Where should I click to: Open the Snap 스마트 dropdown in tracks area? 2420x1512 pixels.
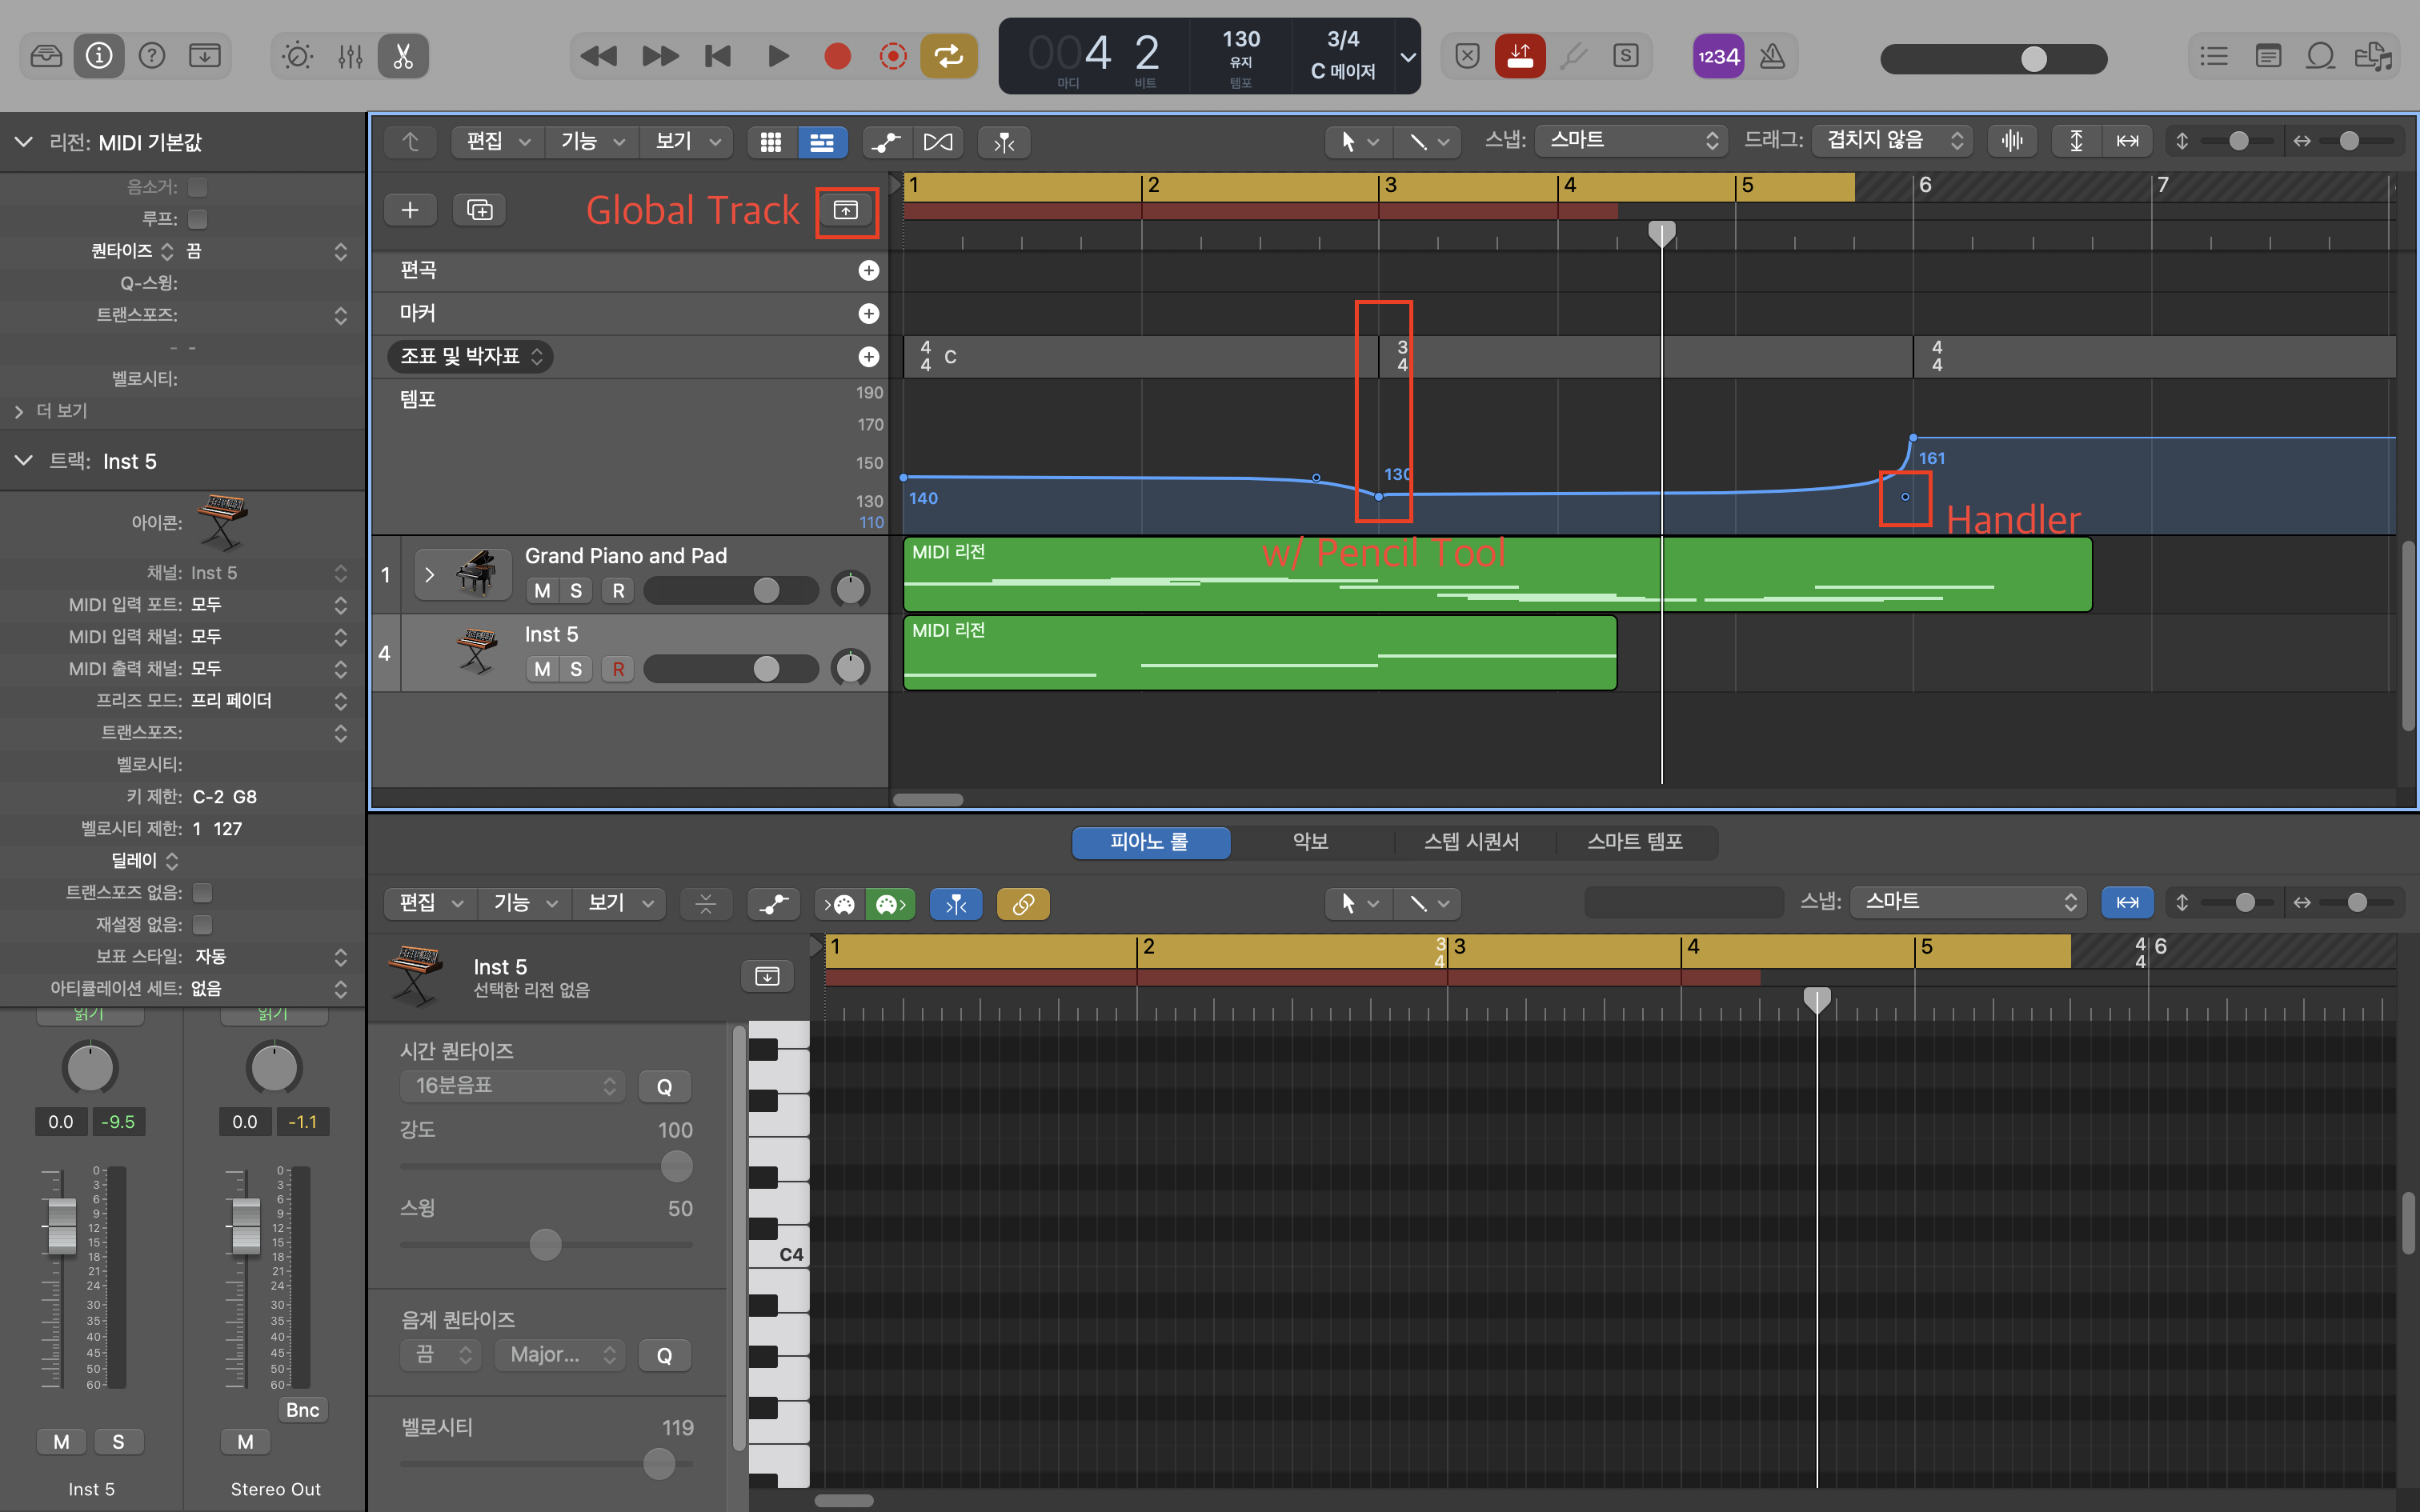pos(1631,141)
